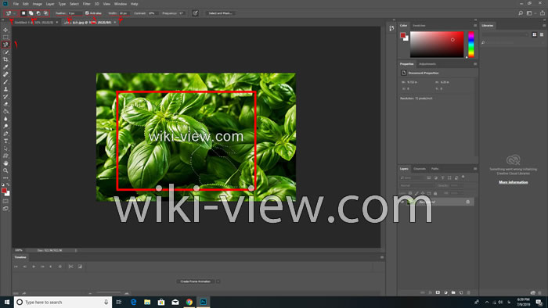Switch to the Swatches tab
Image resolution: width=548 pixels, height=308 pixels.
click(419, 26)
